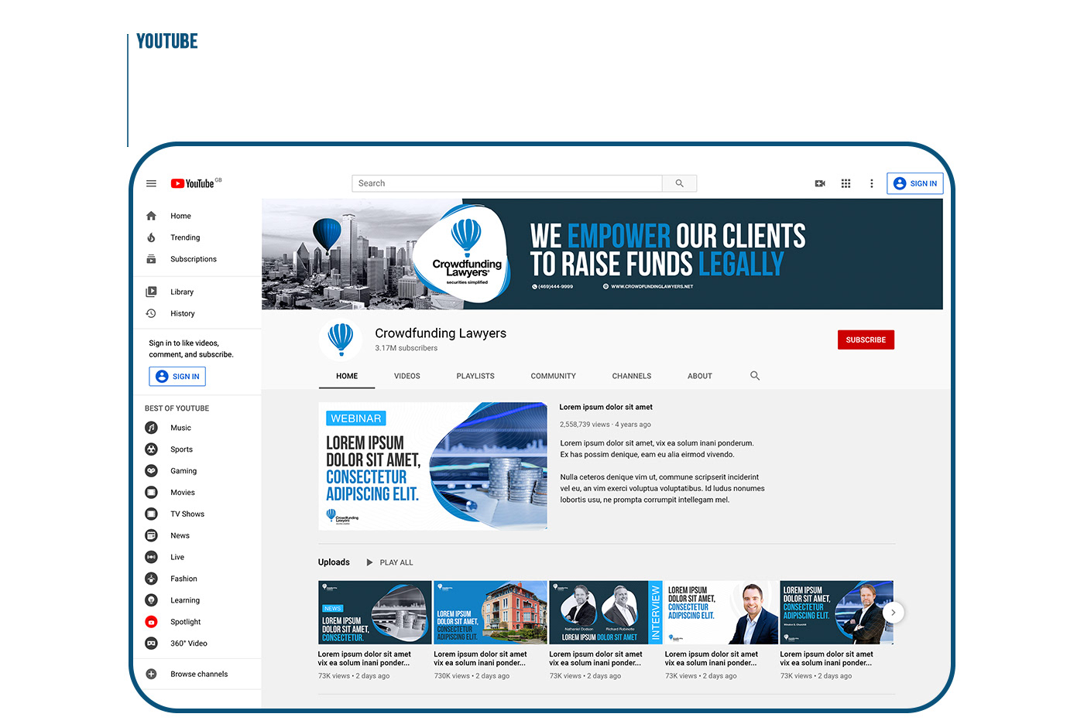Screen dimensions: 1084x724
Task: Open the PLAYLISTS tab
Action: [x=475, y=376]
